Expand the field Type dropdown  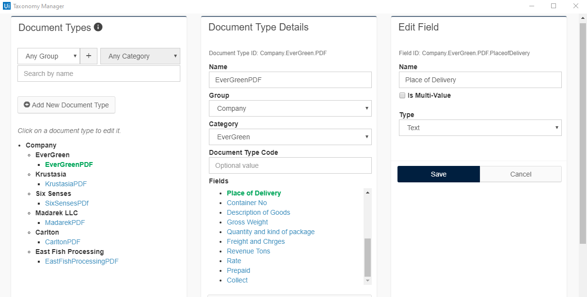tap(480, 128)
